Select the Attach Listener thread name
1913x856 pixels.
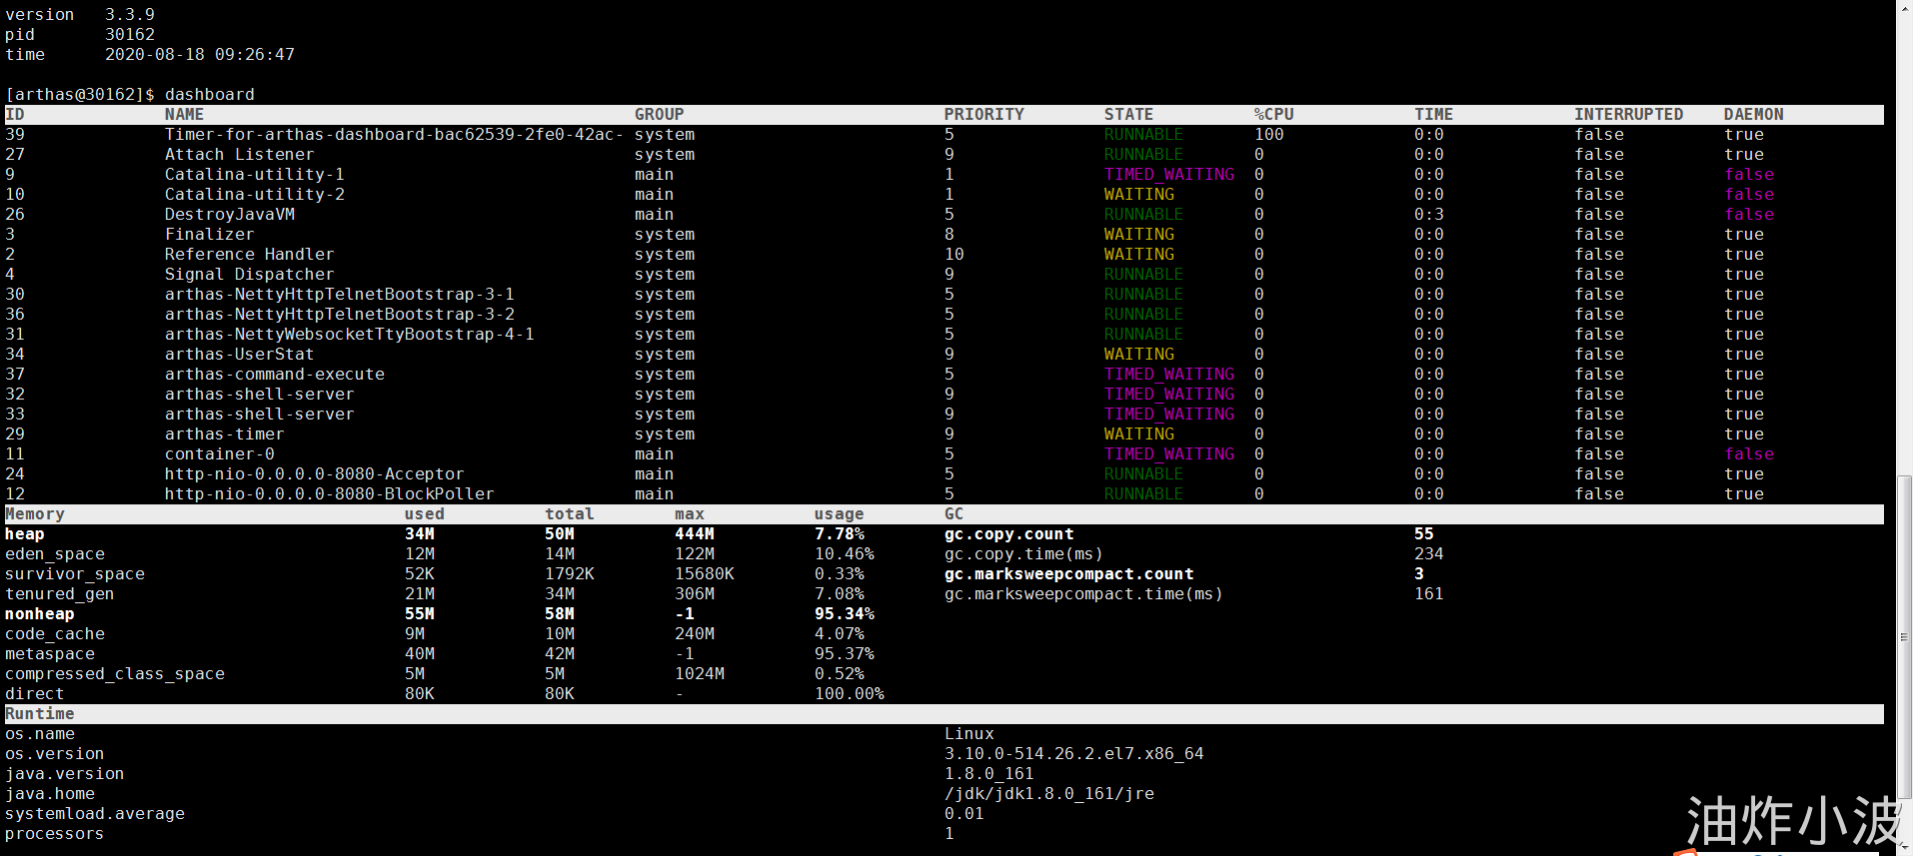coord(240,155)
